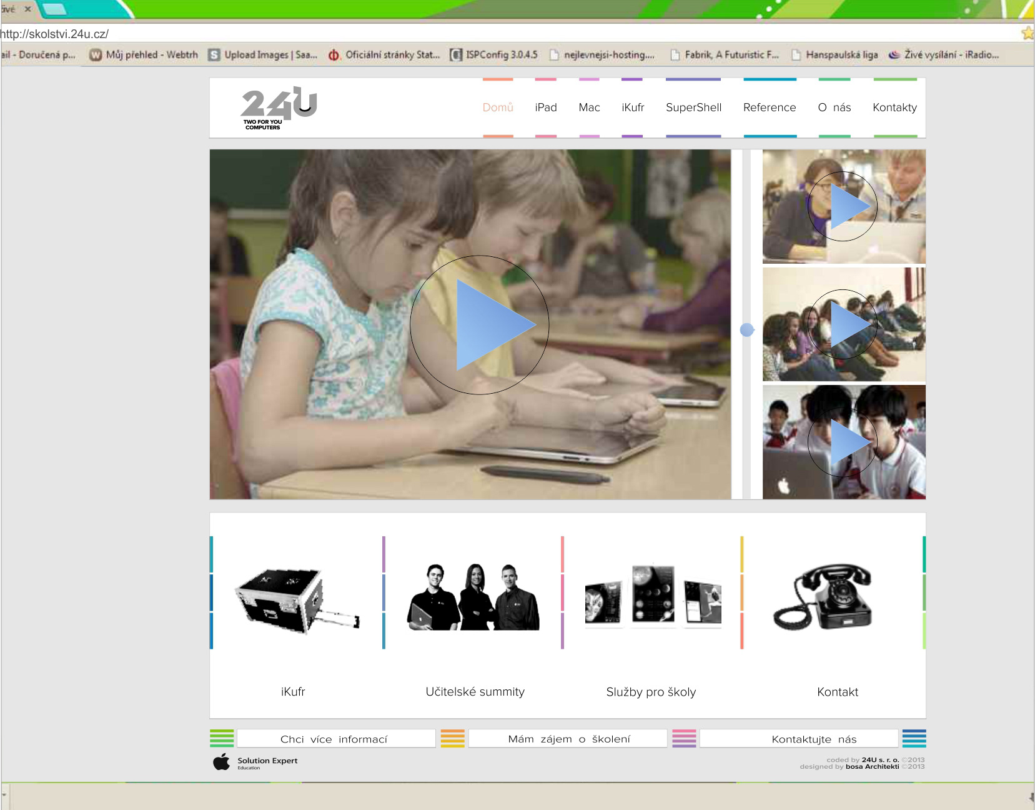
Task: Open the iKufr navigation menu item
Action: (x=633, y=107)
